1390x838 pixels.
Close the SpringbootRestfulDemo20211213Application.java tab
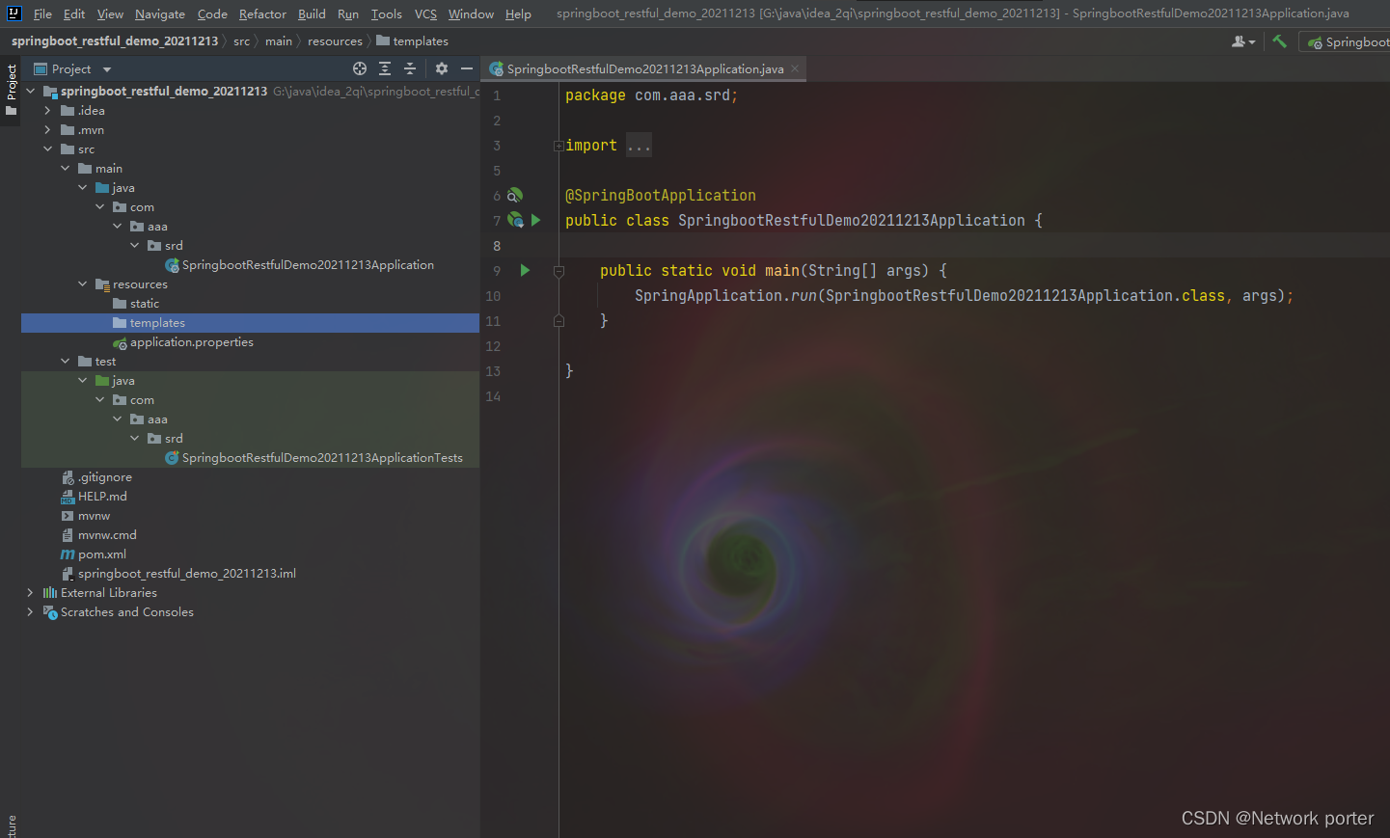795,68
